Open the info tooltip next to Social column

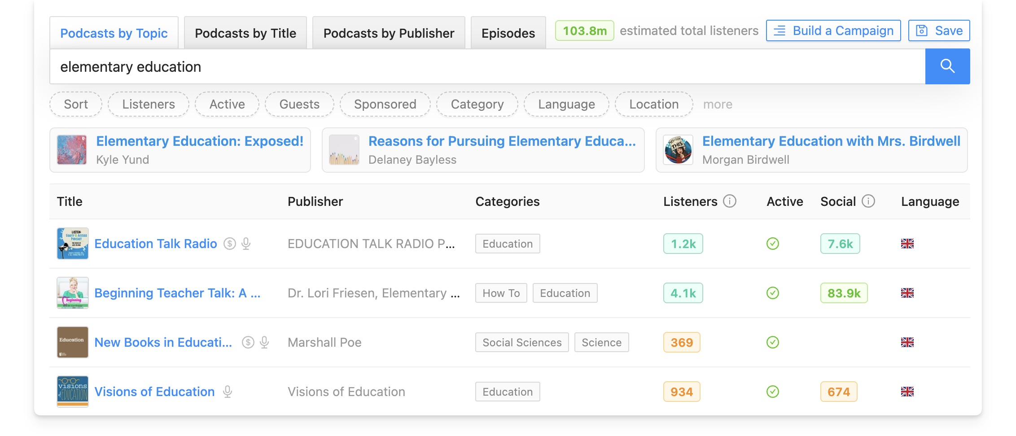pos(869,201)
